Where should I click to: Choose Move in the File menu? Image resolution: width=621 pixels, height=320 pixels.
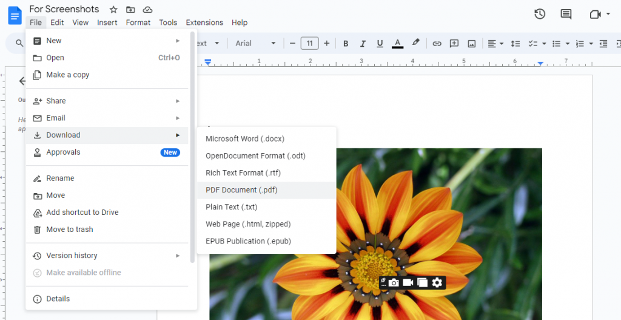107,195
